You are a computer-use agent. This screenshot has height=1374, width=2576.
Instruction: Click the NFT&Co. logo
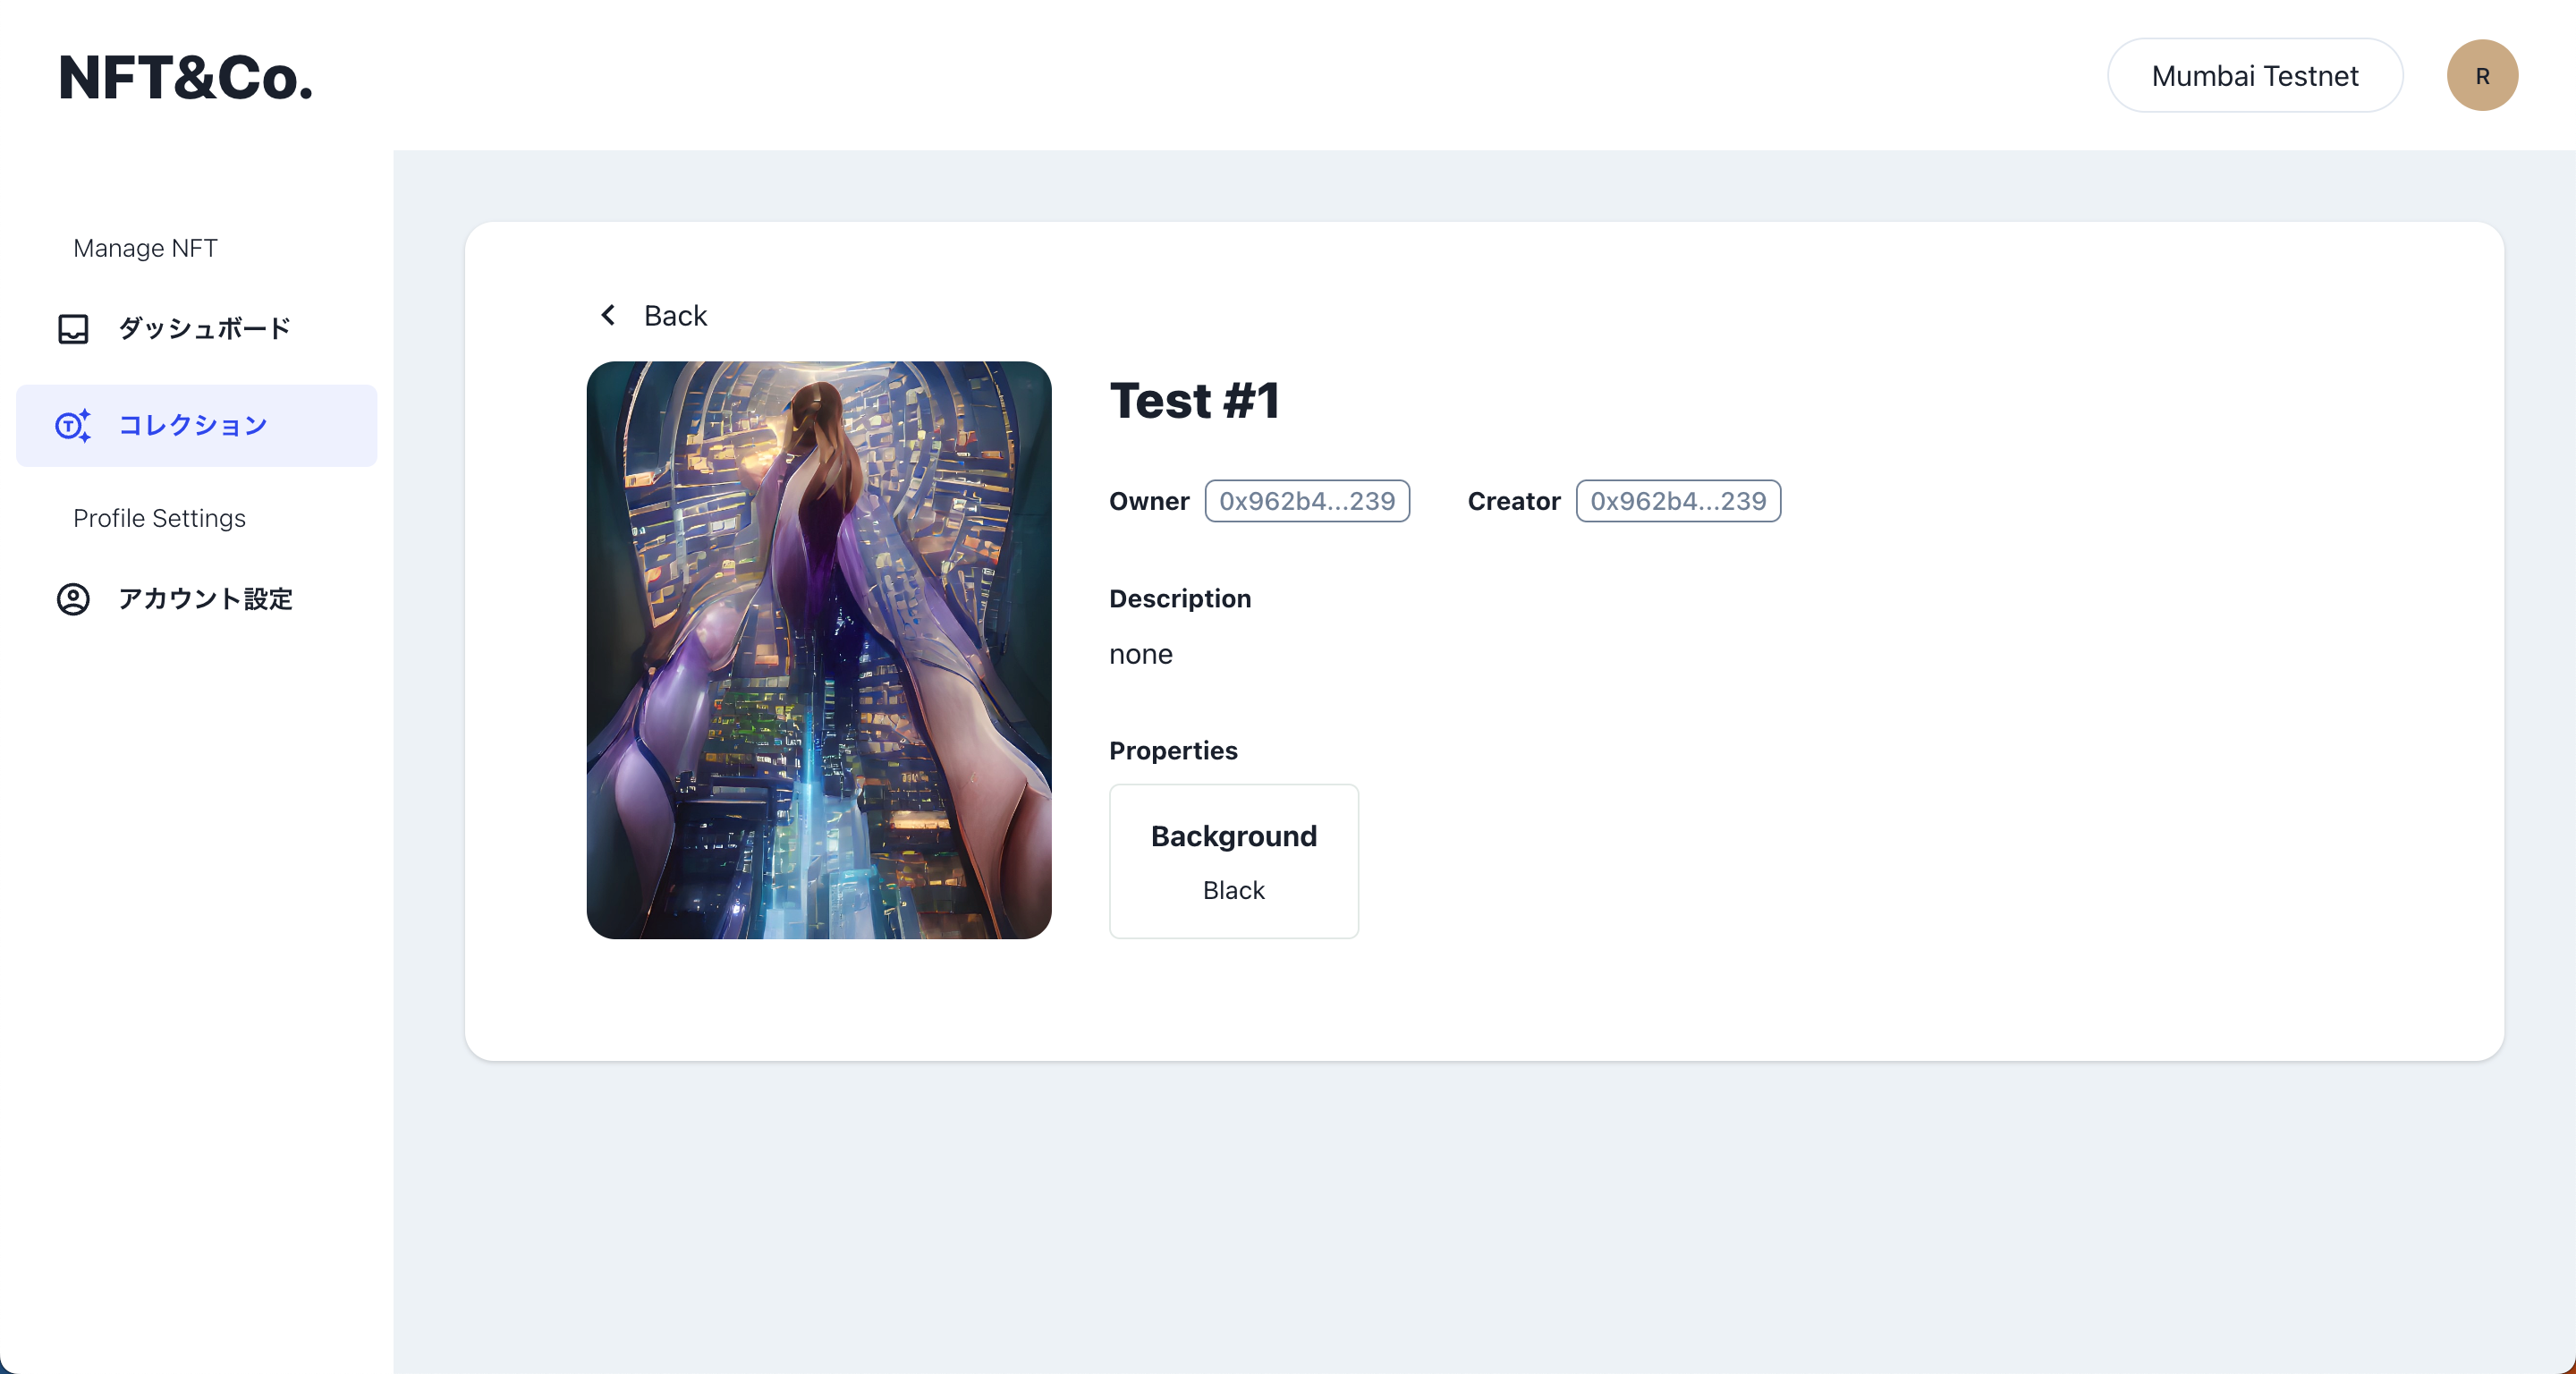coord(186,78)
